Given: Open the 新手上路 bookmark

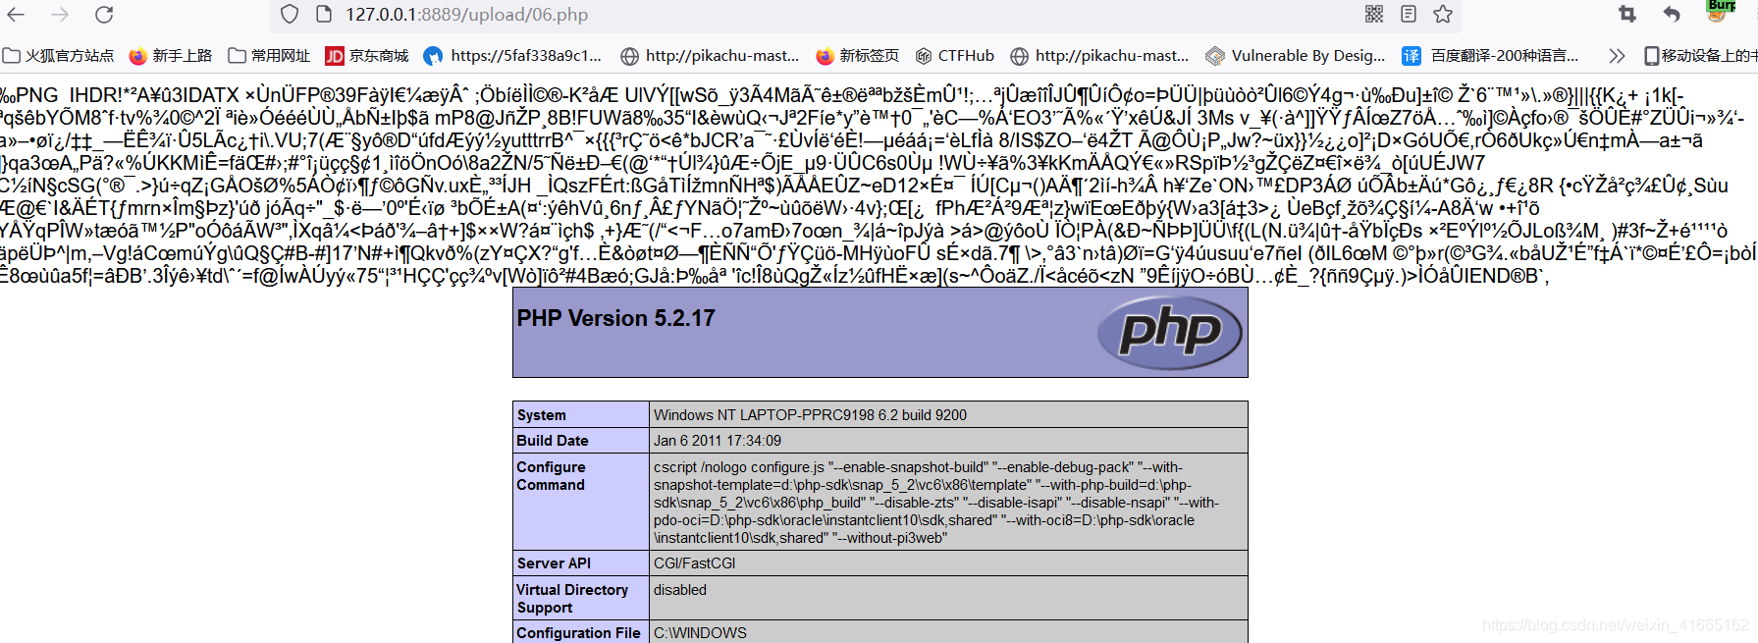Looking at the screenshot, I should point(171,56).
